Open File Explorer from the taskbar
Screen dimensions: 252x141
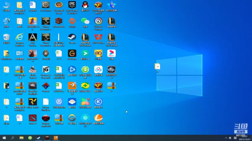click(21, 138)
